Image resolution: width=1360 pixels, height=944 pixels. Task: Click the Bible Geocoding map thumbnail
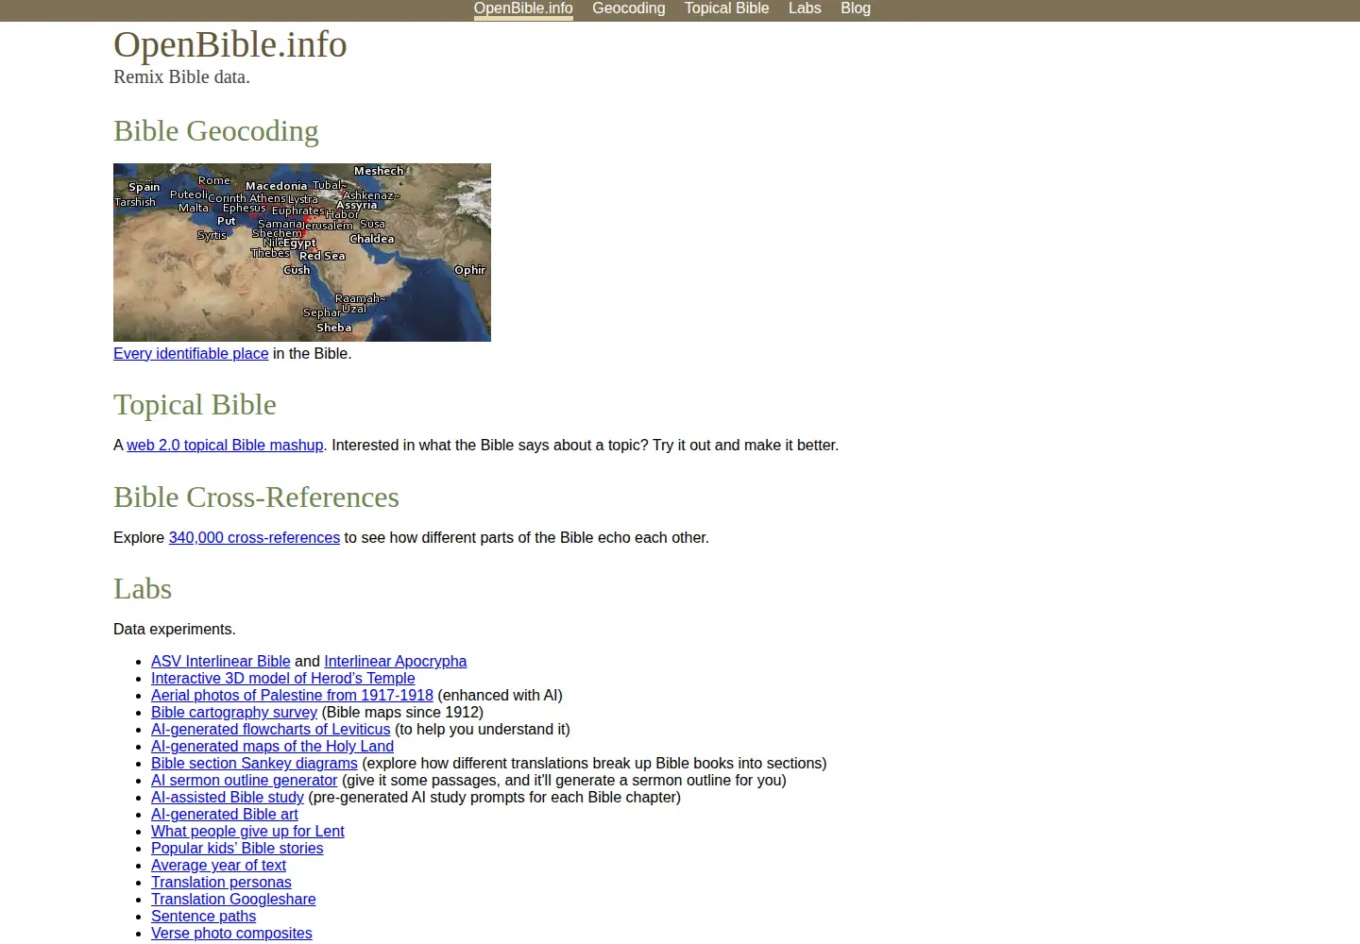pos(302,252)
